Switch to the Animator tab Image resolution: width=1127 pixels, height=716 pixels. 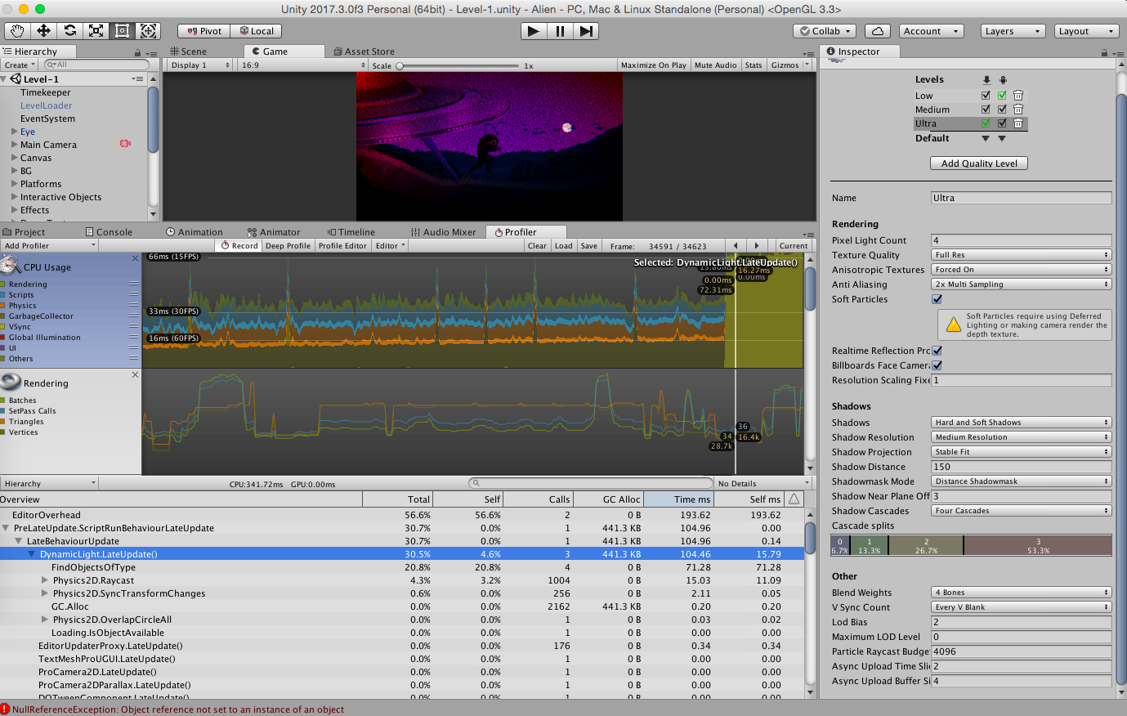pyautogui.click(x=274, y=232)
